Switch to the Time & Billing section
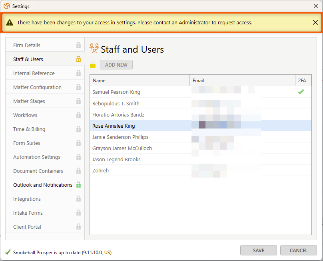 click(29, 129)
